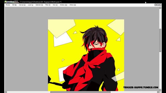Open the Window menu
The image size is (166, 93).
[x=63, y=5]
